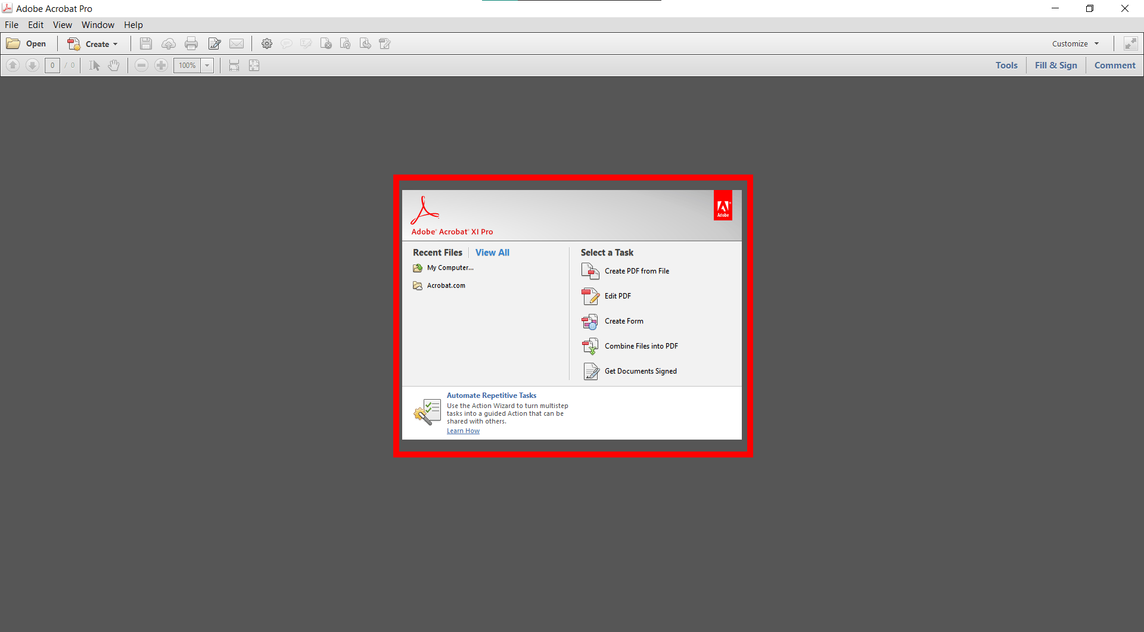This screenshot has height=632, width=1144.
Task: Print the document
Action: (191, 43)
